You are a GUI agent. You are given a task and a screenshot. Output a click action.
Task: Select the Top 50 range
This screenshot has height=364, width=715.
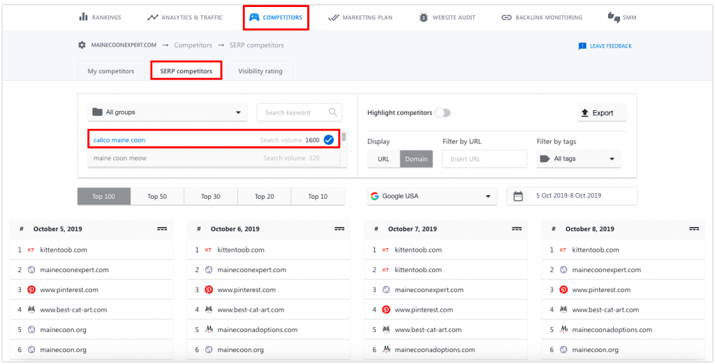click(157, 197)
